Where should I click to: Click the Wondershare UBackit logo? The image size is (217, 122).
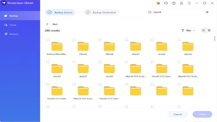(x=4, y=3)
